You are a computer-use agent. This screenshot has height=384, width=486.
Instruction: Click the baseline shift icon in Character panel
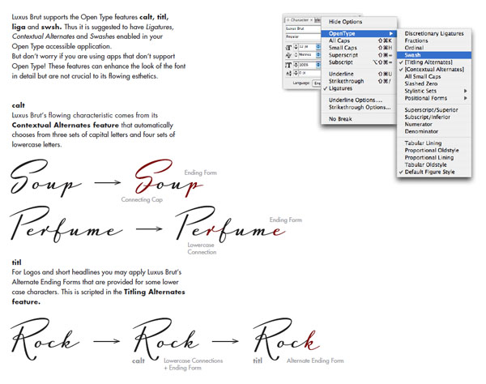(288, 73)
